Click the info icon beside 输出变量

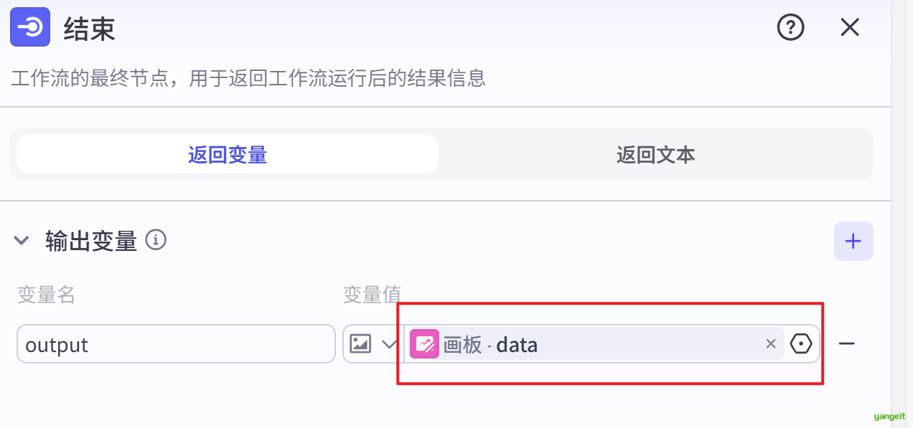(x=156, y=239)
